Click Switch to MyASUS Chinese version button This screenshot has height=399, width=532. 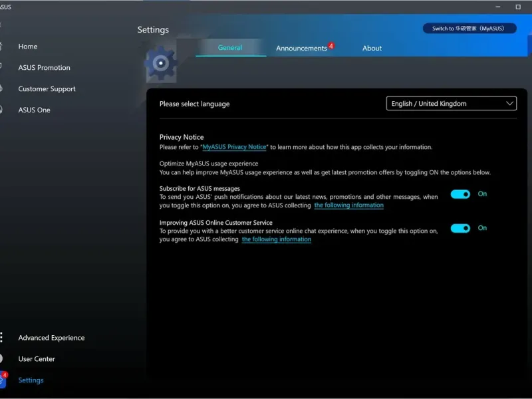point(469,29)
